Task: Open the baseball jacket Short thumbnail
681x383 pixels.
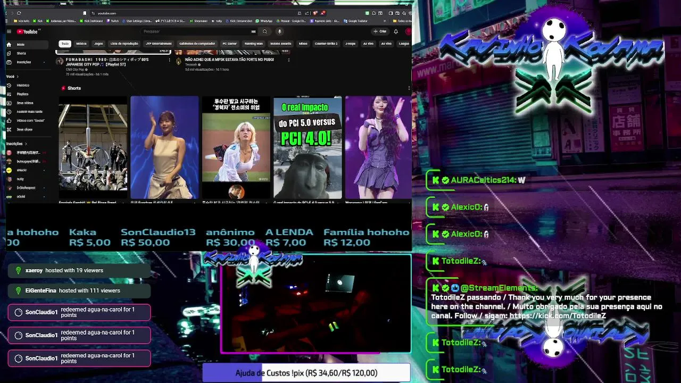Action: tap(236, 147)
